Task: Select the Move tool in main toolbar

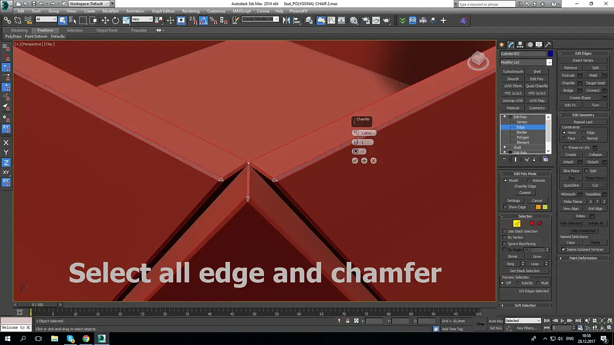Action: (x=105, y=20)
